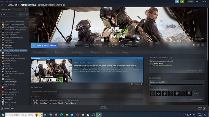The height and width of the screenshot is (117, 209).
Task: Like the news post with thumbs-up
Action: tap(141, 84)
